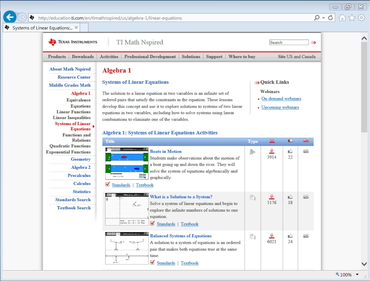Click type icon for Balanced Systems row

[x=253, y=237]
